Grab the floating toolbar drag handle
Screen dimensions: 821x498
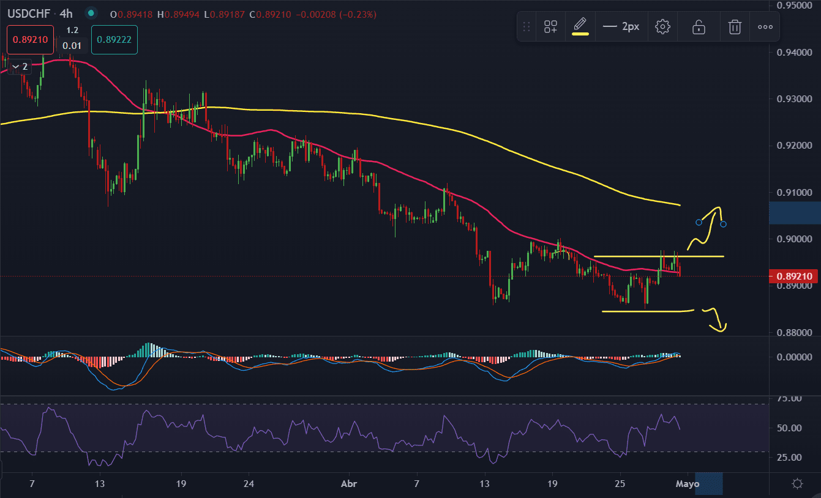coord(526,27)
